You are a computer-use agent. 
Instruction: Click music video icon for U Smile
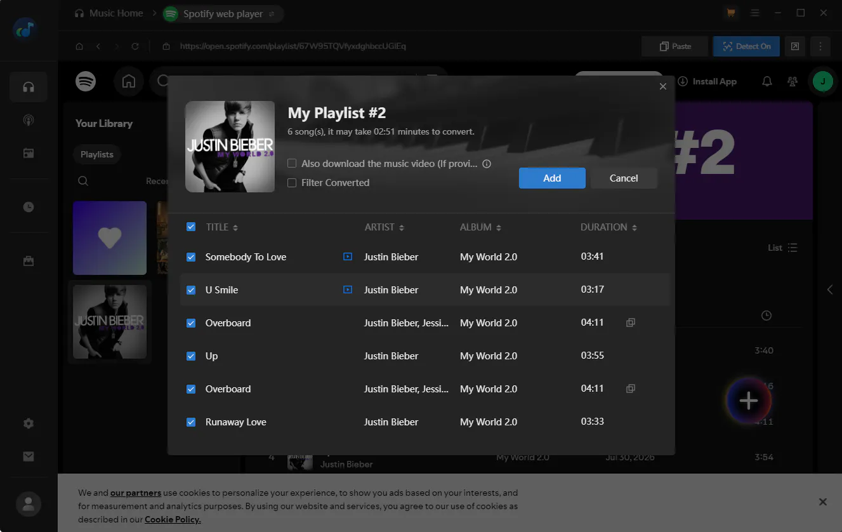pyautogui.click(x=347, y=289)
